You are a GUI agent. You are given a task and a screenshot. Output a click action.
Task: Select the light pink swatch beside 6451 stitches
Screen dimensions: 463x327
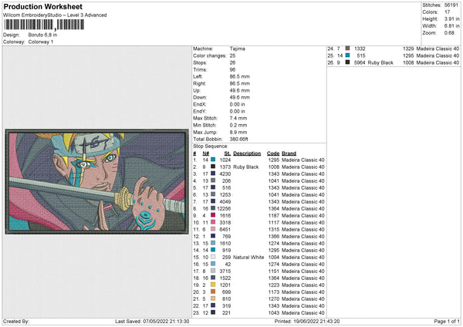pyautogui.click(x=213, y=229)
